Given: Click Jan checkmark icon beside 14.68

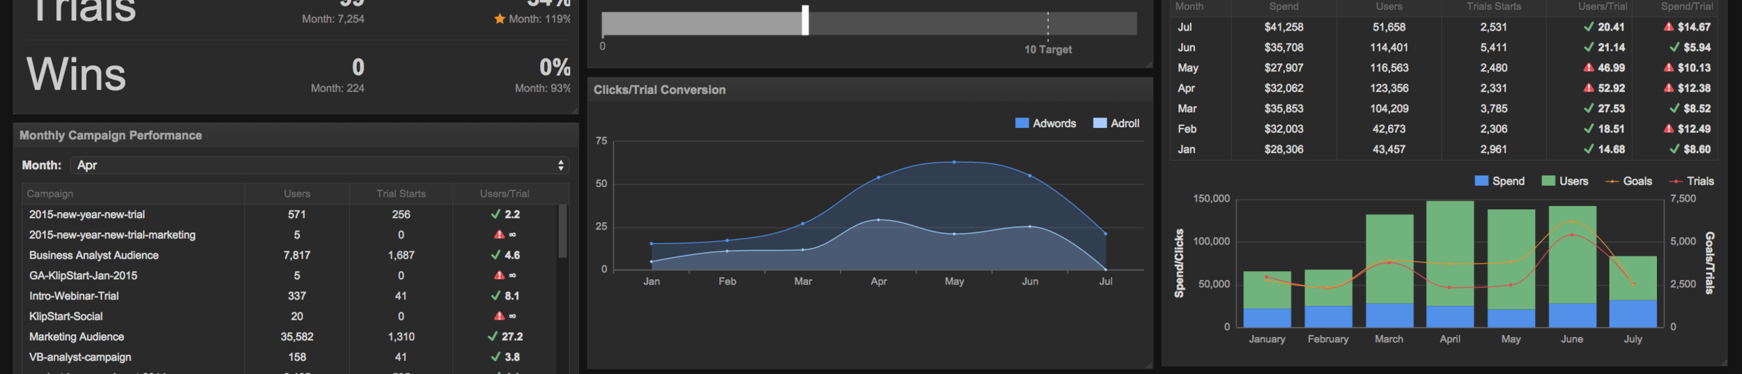Looking at the screenshot, I should tap(1589, 149).
